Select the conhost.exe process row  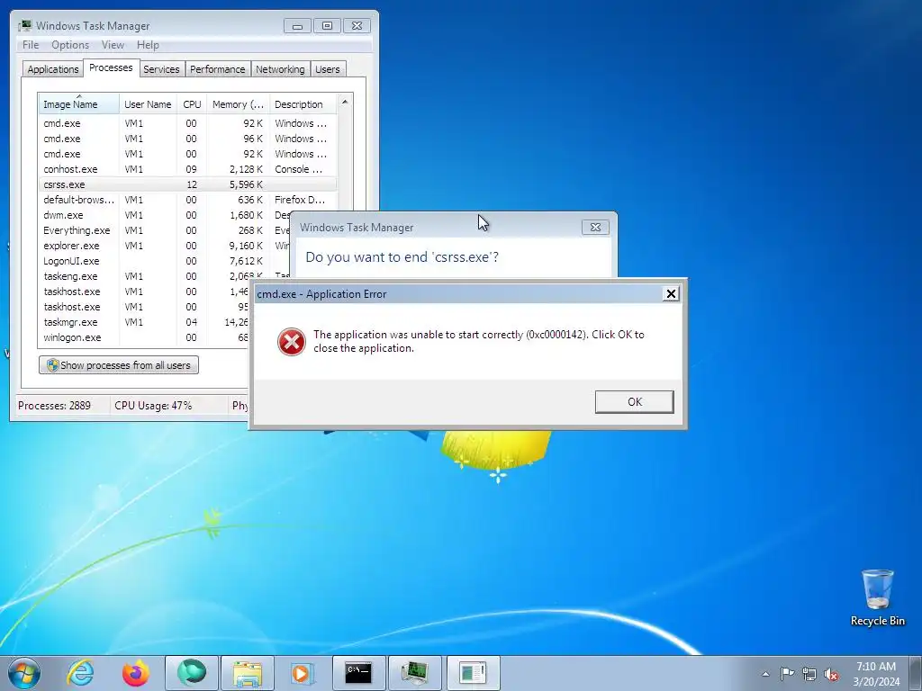[x=188, y=169]
